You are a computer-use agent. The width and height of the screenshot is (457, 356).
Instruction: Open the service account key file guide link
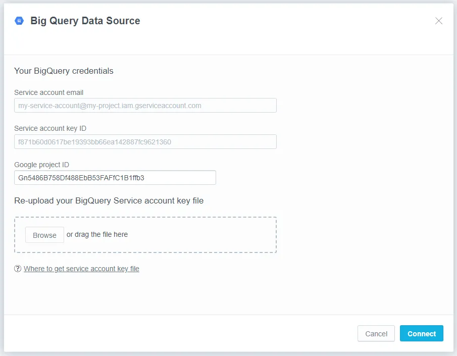pyautogui.click(x=81, y=268)
